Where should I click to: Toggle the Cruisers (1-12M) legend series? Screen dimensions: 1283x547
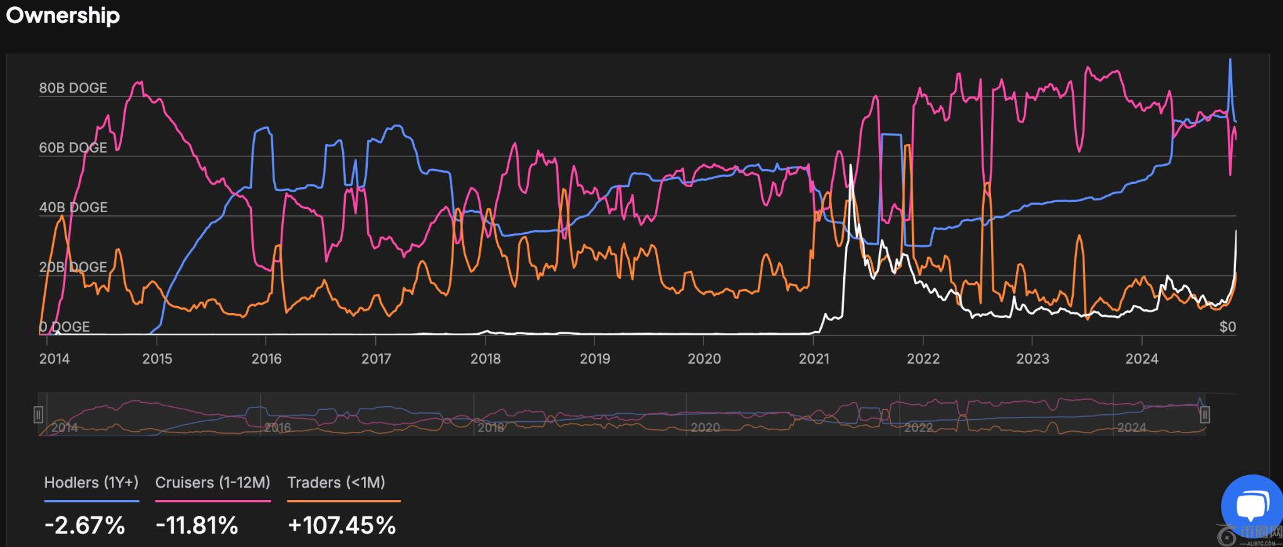tap(212, 483)
